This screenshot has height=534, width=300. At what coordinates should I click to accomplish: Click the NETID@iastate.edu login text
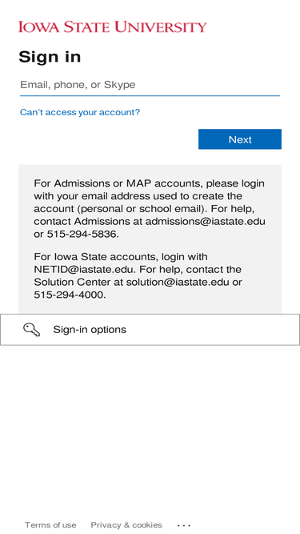84,269
